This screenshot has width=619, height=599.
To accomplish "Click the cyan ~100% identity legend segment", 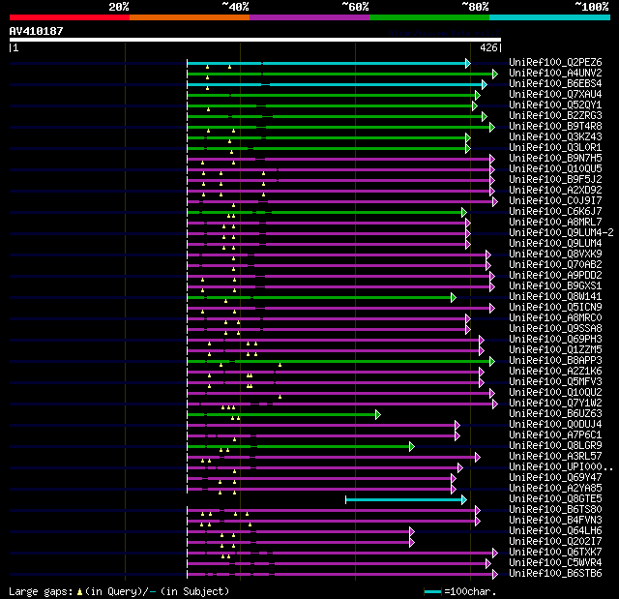I will click(x=549, y=17).
